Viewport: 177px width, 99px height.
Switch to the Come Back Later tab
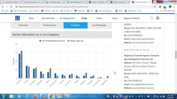[55, 2]
